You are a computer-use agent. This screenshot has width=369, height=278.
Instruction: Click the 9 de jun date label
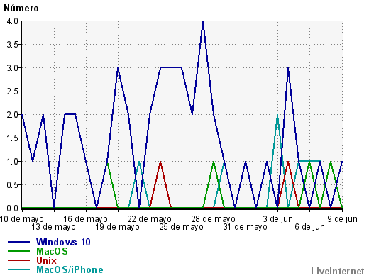click(x=342, y=219)
